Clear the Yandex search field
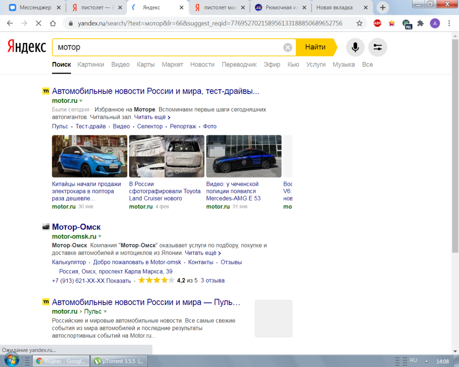The width and height of the screenshot is (459, 367). pos(288,47)
